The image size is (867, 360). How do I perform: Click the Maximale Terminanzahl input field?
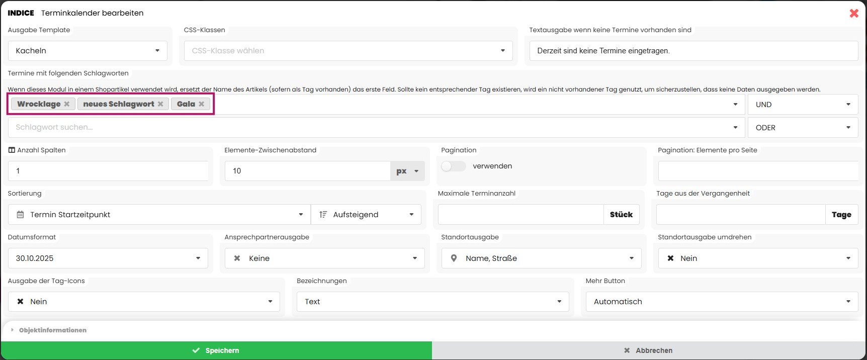pos(520,215)
